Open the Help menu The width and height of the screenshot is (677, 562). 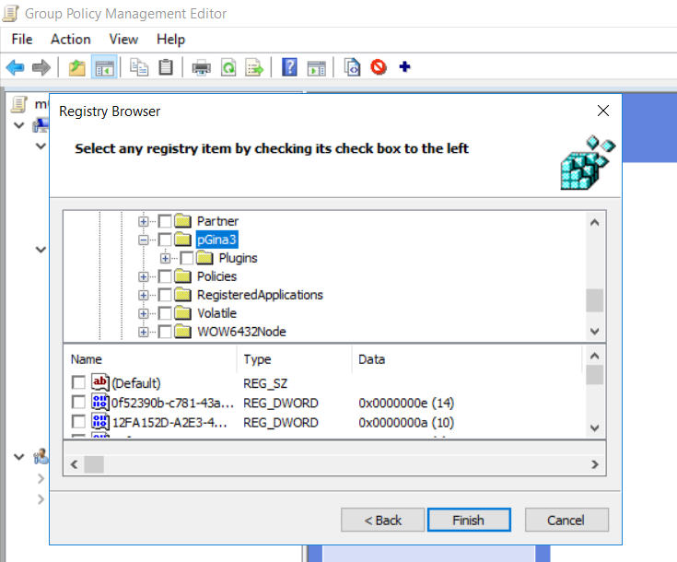click(170, 40)
